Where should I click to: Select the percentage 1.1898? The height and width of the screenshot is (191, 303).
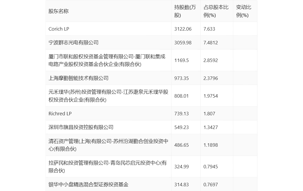[x=211, y=145]
